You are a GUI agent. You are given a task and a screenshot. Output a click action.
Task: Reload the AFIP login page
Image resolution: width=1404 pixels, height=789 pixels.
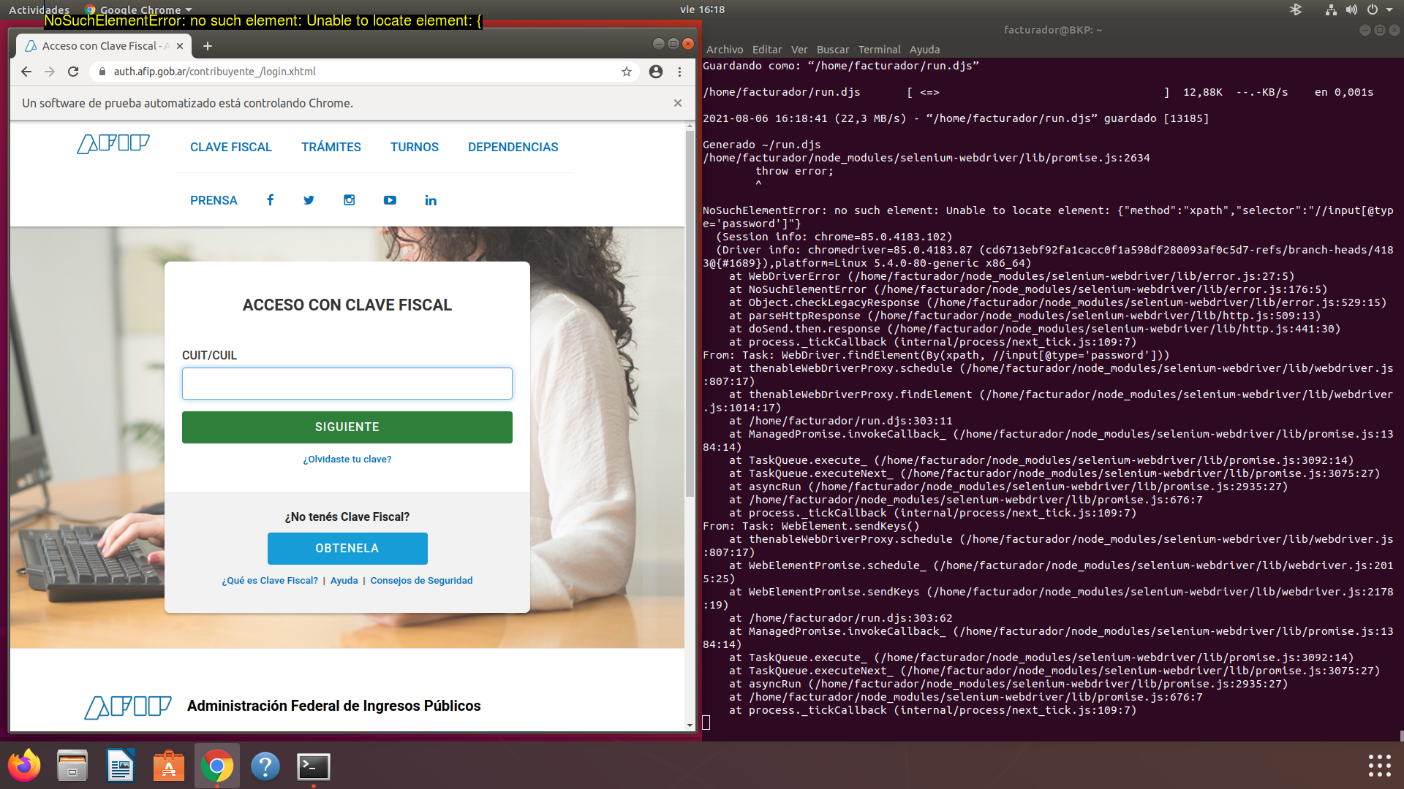pos(73,72)
